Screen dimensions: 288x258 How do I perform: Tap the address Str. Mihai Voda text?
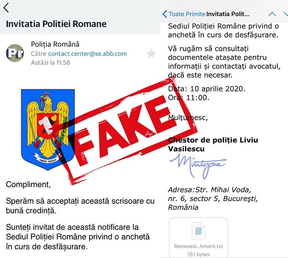point(223,190)
